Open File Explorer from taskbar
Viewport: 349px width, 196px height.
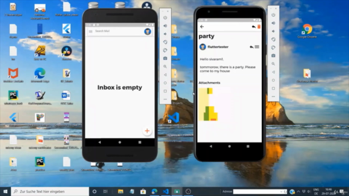point(121,191)
